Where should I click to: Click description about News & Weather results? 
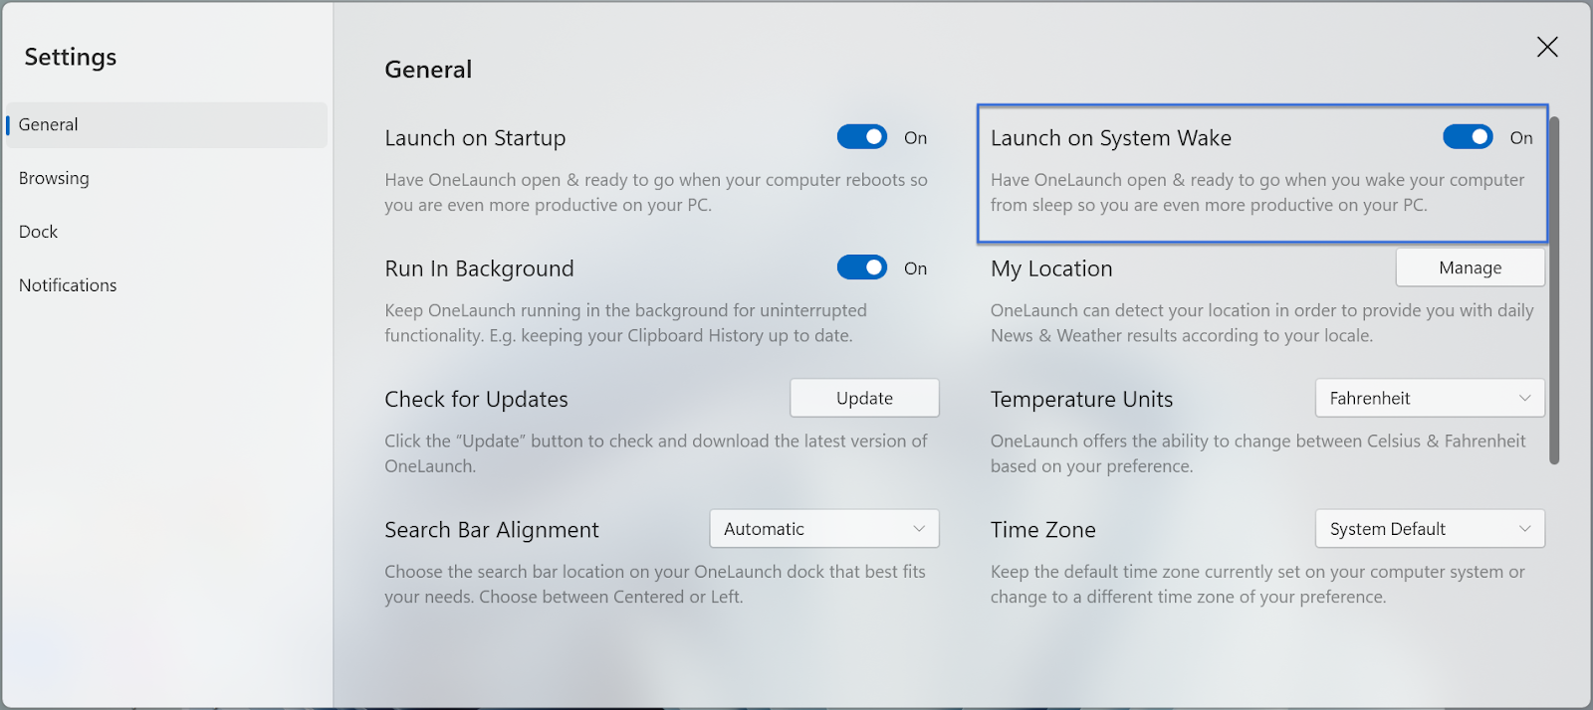1261,323
